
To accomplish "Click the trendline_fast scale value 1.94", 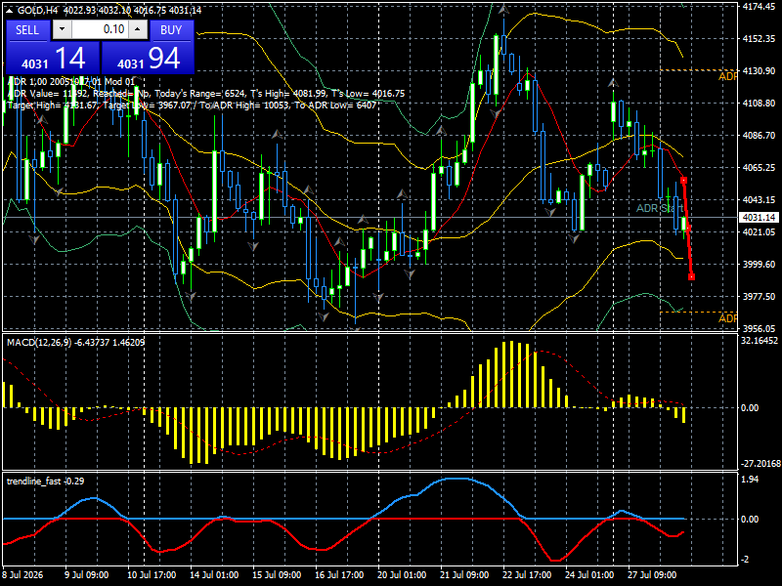I will click(750, 480).
